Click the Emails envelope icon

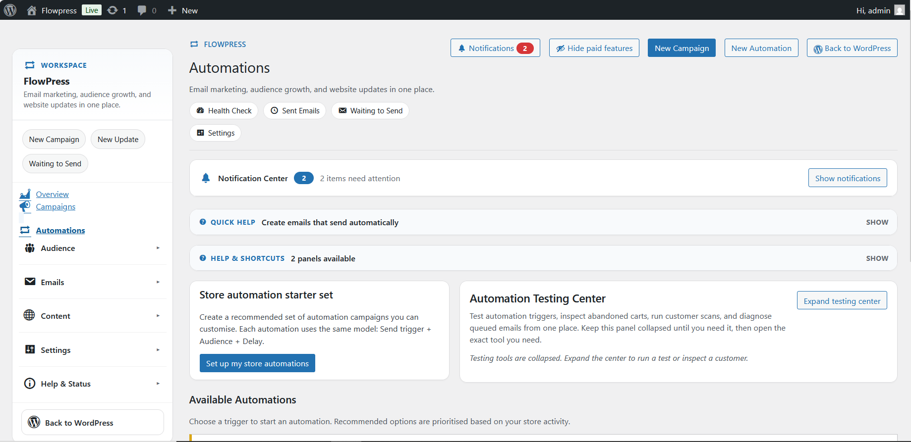[30, 282]
